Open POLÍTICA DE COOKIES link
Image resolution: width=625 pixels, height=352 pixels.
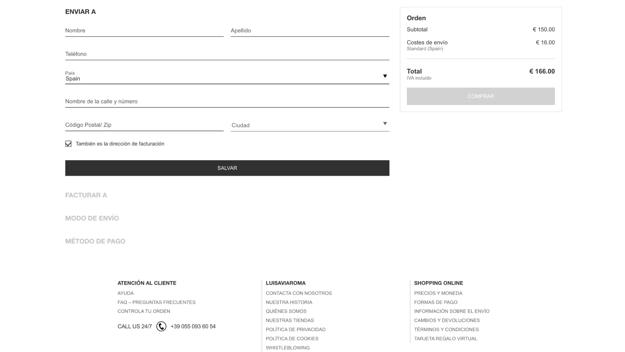[x=292, y=339]
